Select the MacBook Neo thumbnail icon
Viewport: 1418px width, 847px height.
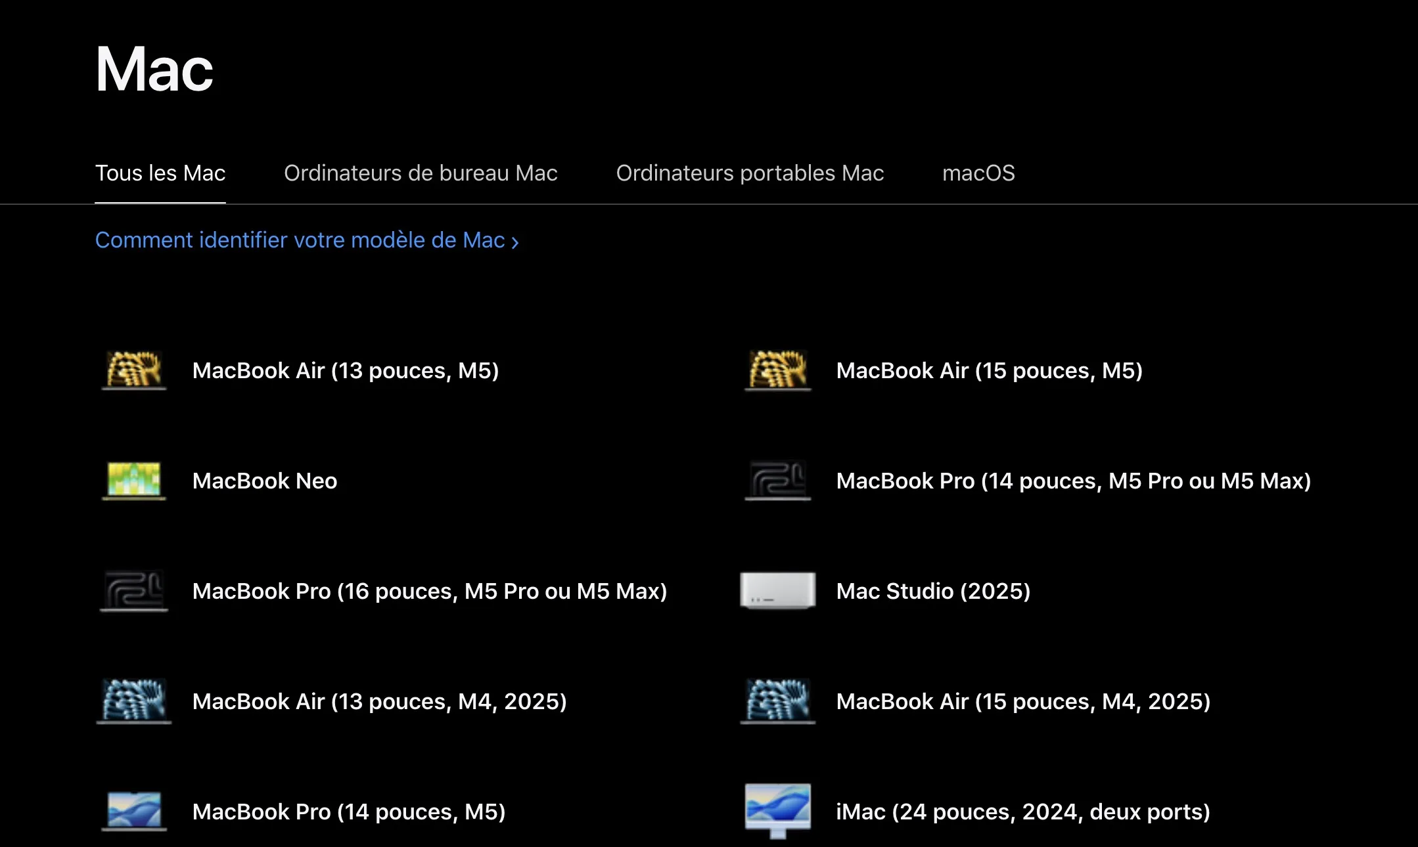tap(133, 481)
